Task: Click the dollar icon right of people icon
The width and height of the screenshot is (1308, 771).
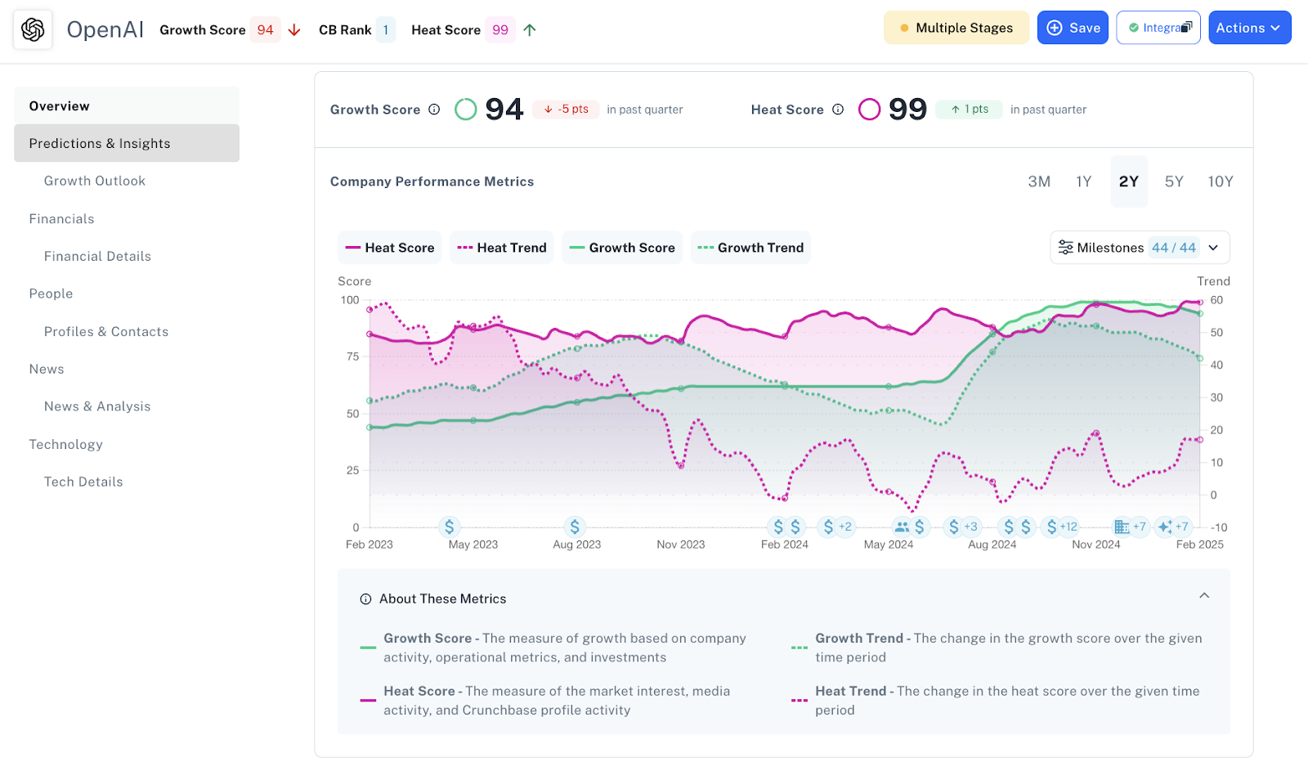Action: click(x=920, y=527)
